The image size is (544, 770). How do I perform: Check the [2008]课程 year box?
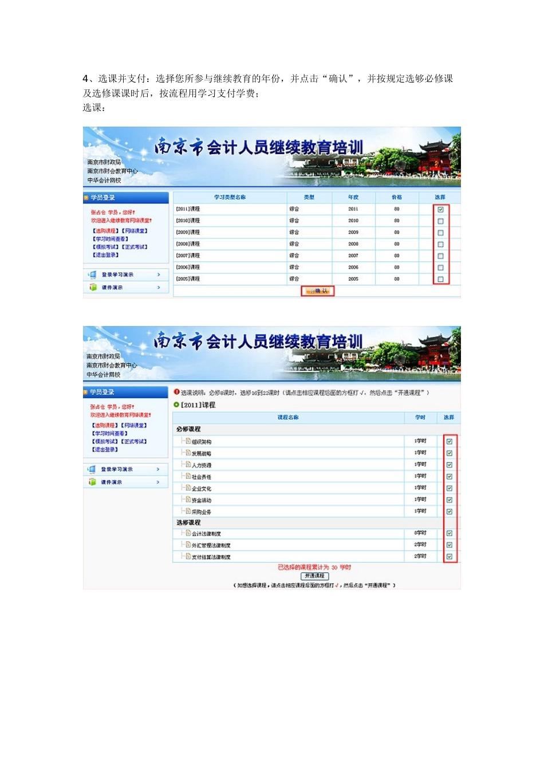click(440, 244)
